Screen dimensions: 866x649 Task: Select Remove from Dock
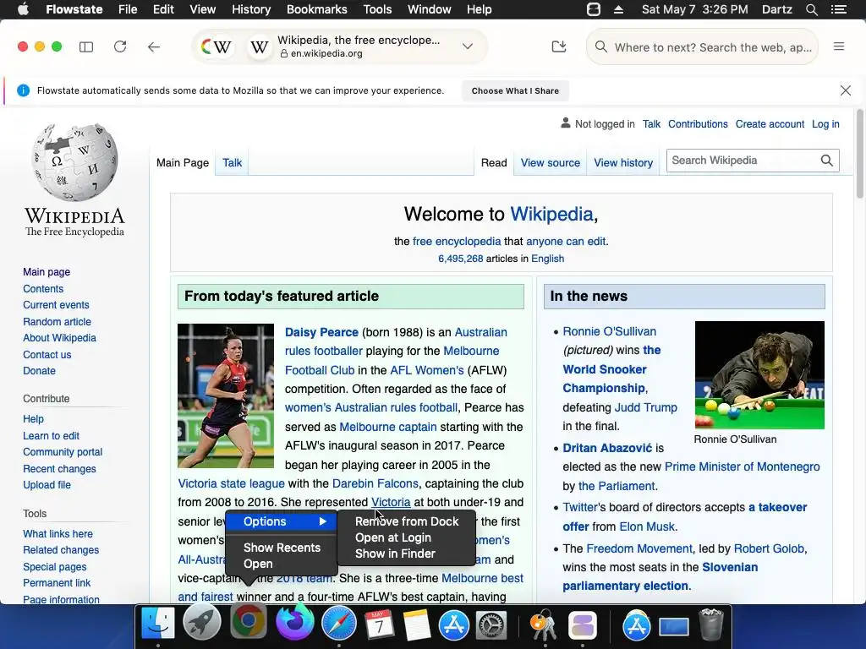(x=407, y=521)
